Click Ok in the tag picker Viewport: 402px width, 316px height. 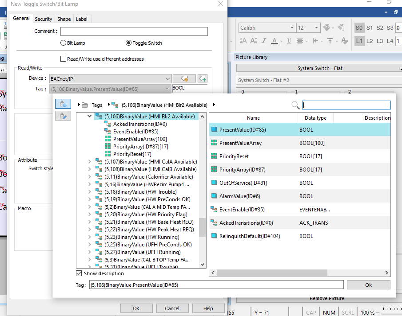(368, 285)
